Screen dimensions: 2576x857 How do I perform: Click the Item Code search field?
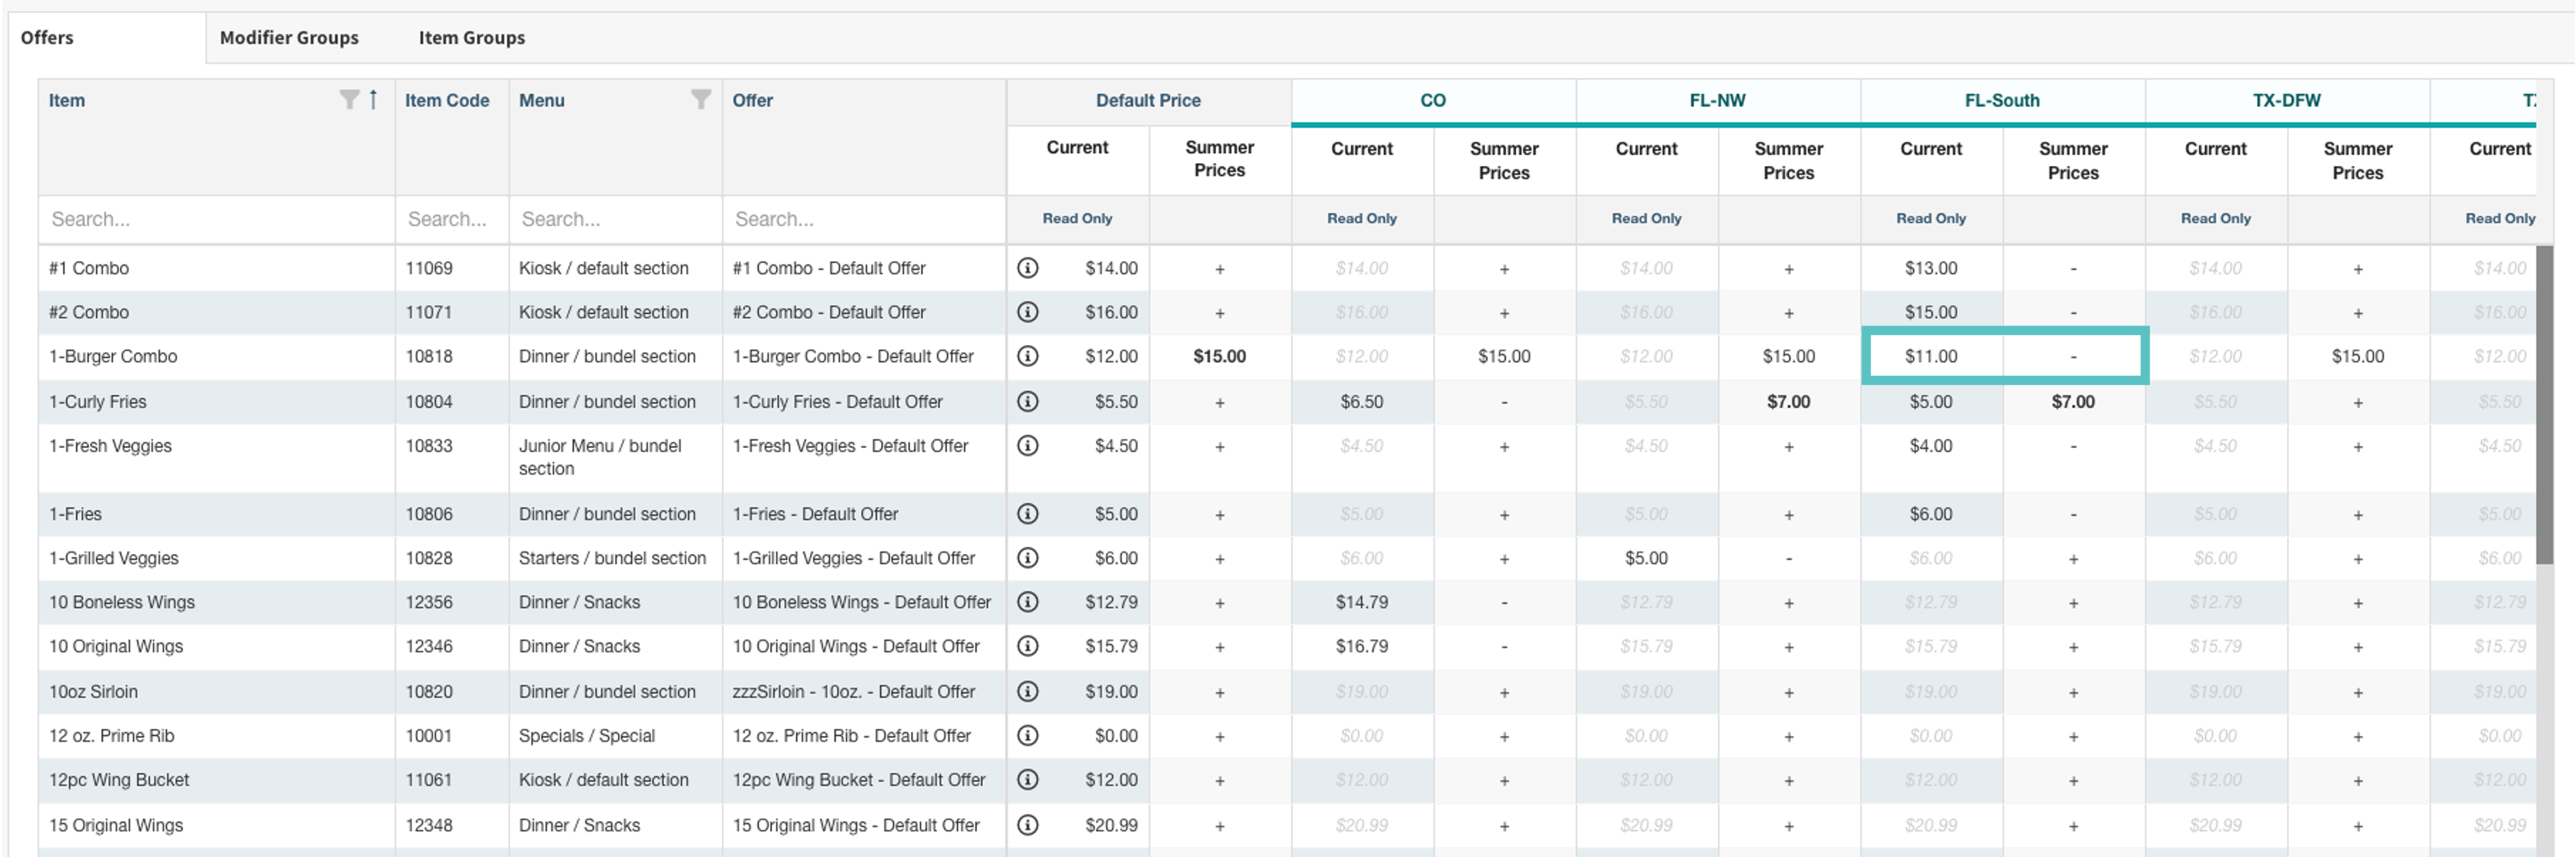451,219
